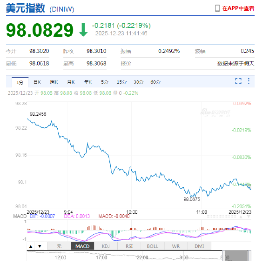Image resolution: width=256 pixels, height=264 pixels.
Task: Click the current price 98.0829
Action: coord(40,30)
